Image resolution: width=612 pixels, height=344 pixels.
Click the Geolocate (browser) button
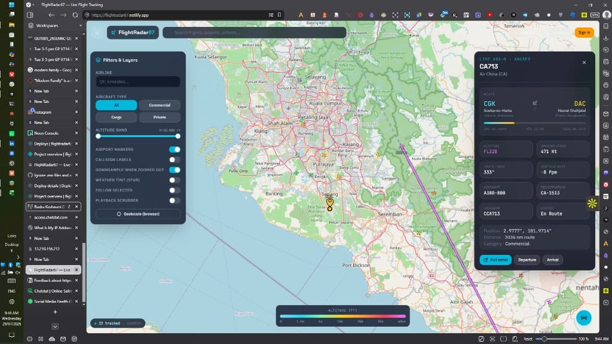coord(138,214)
